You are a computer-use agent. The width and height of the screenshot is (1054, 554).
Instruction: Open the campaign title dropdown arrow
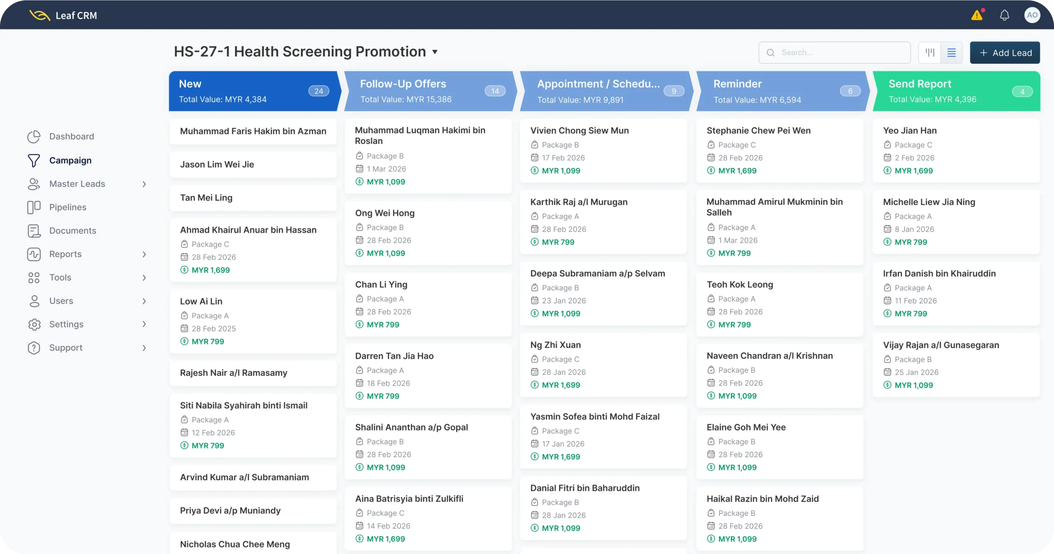coord(435,52)
